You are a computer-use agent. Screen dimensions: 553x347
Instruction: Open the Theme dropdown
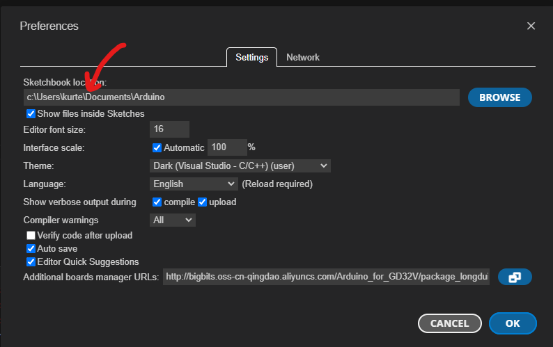point(240,166)
